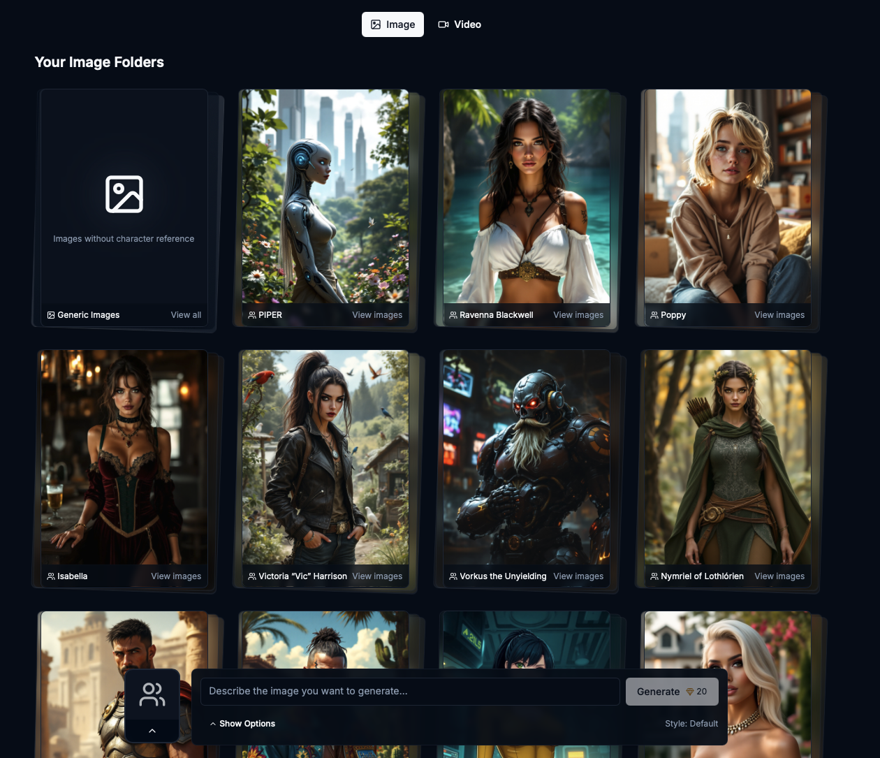This screenshot has height=758, width=880.
Task: Click the Your Image Folders heading
Action: click(99, 62)
